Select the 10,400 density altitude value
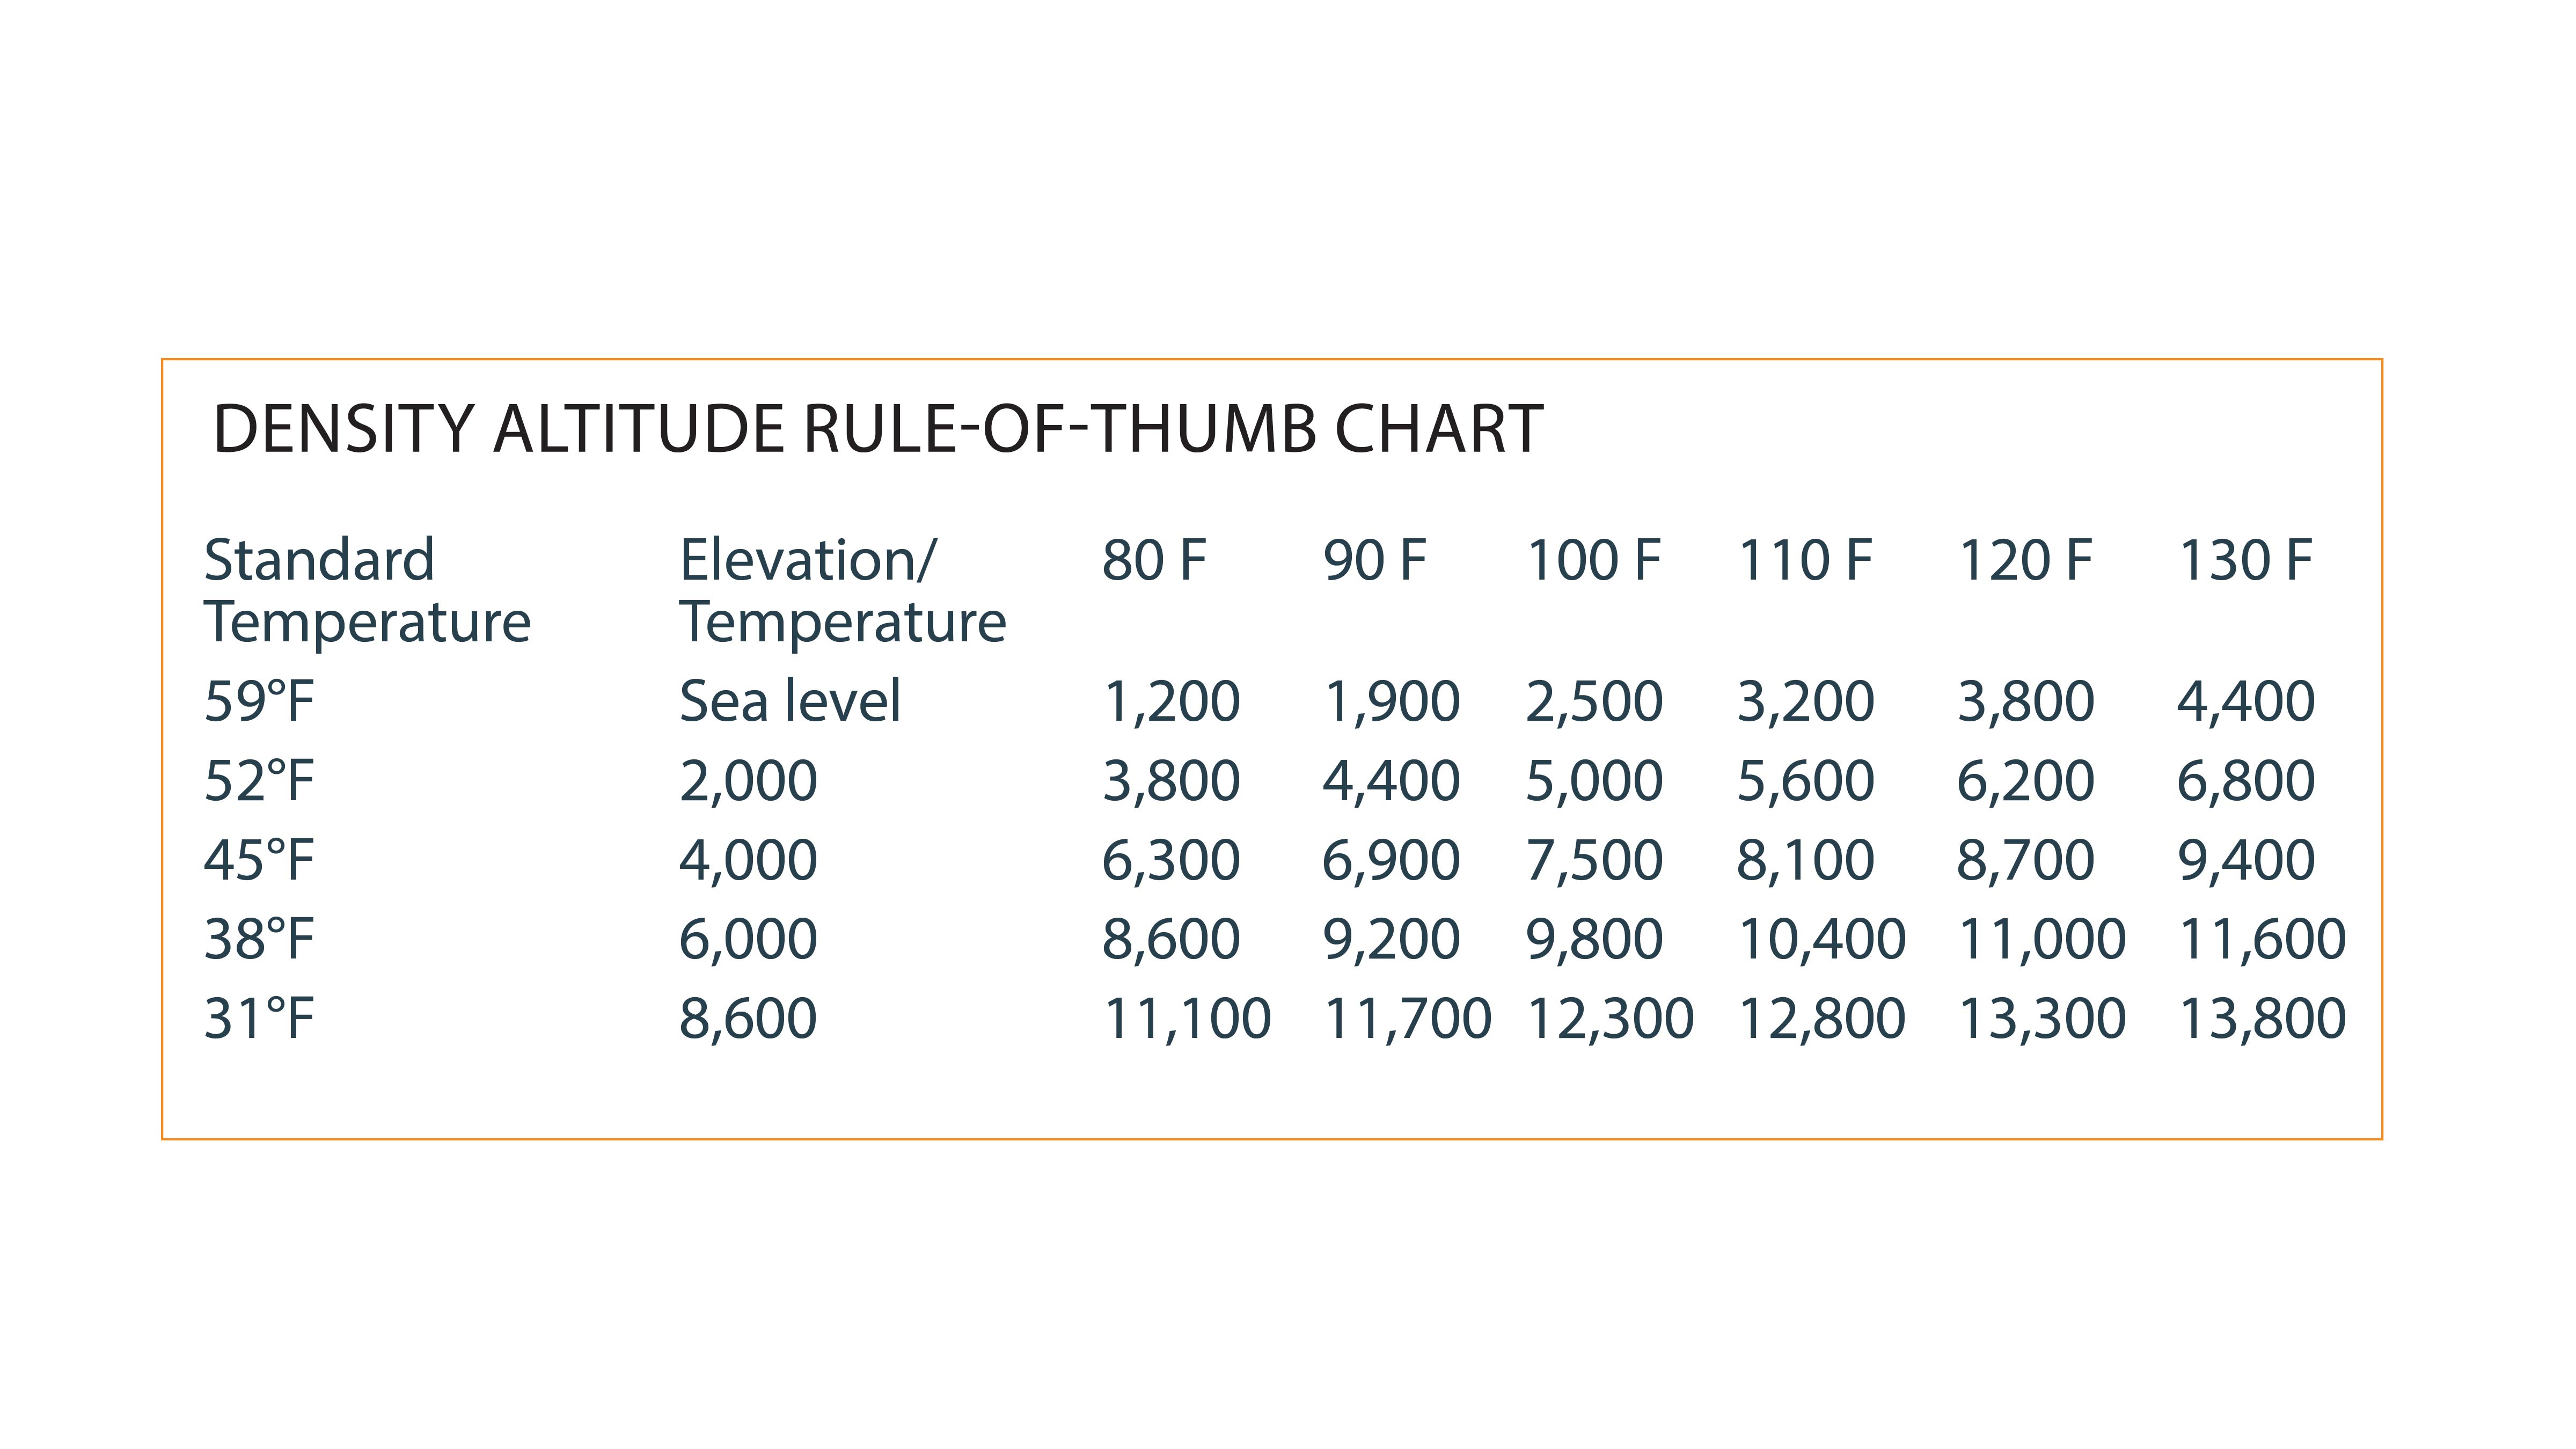Image resolution: width=2576 pixels, height=1449 pixels. pos(1822,940)
